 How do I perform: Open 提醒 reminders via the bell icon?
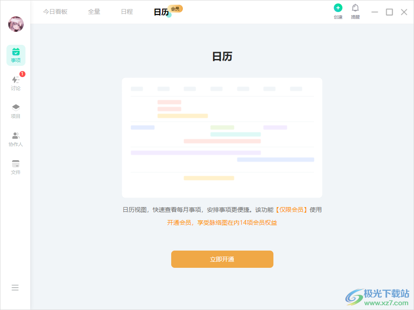coord(355,8)
